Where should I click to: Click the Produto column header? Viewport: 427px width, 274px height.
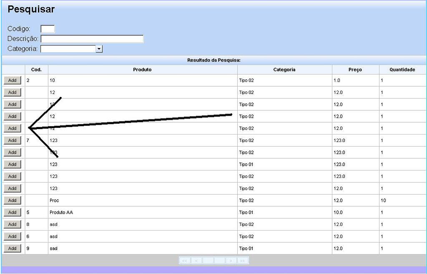(x=143, y=70)
